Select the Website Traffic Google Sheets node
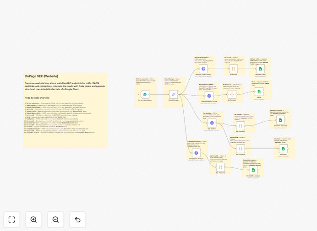This screenshot has height=231, width=317. (260, 69)
